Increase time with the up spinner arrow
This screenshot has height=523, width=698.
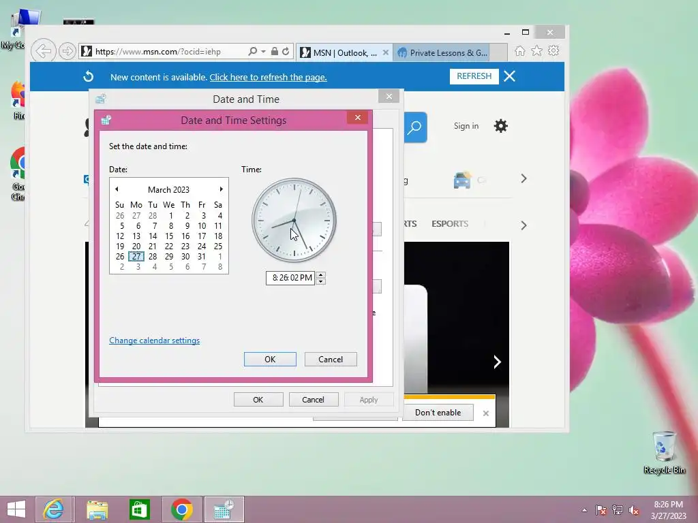point(320,274)
